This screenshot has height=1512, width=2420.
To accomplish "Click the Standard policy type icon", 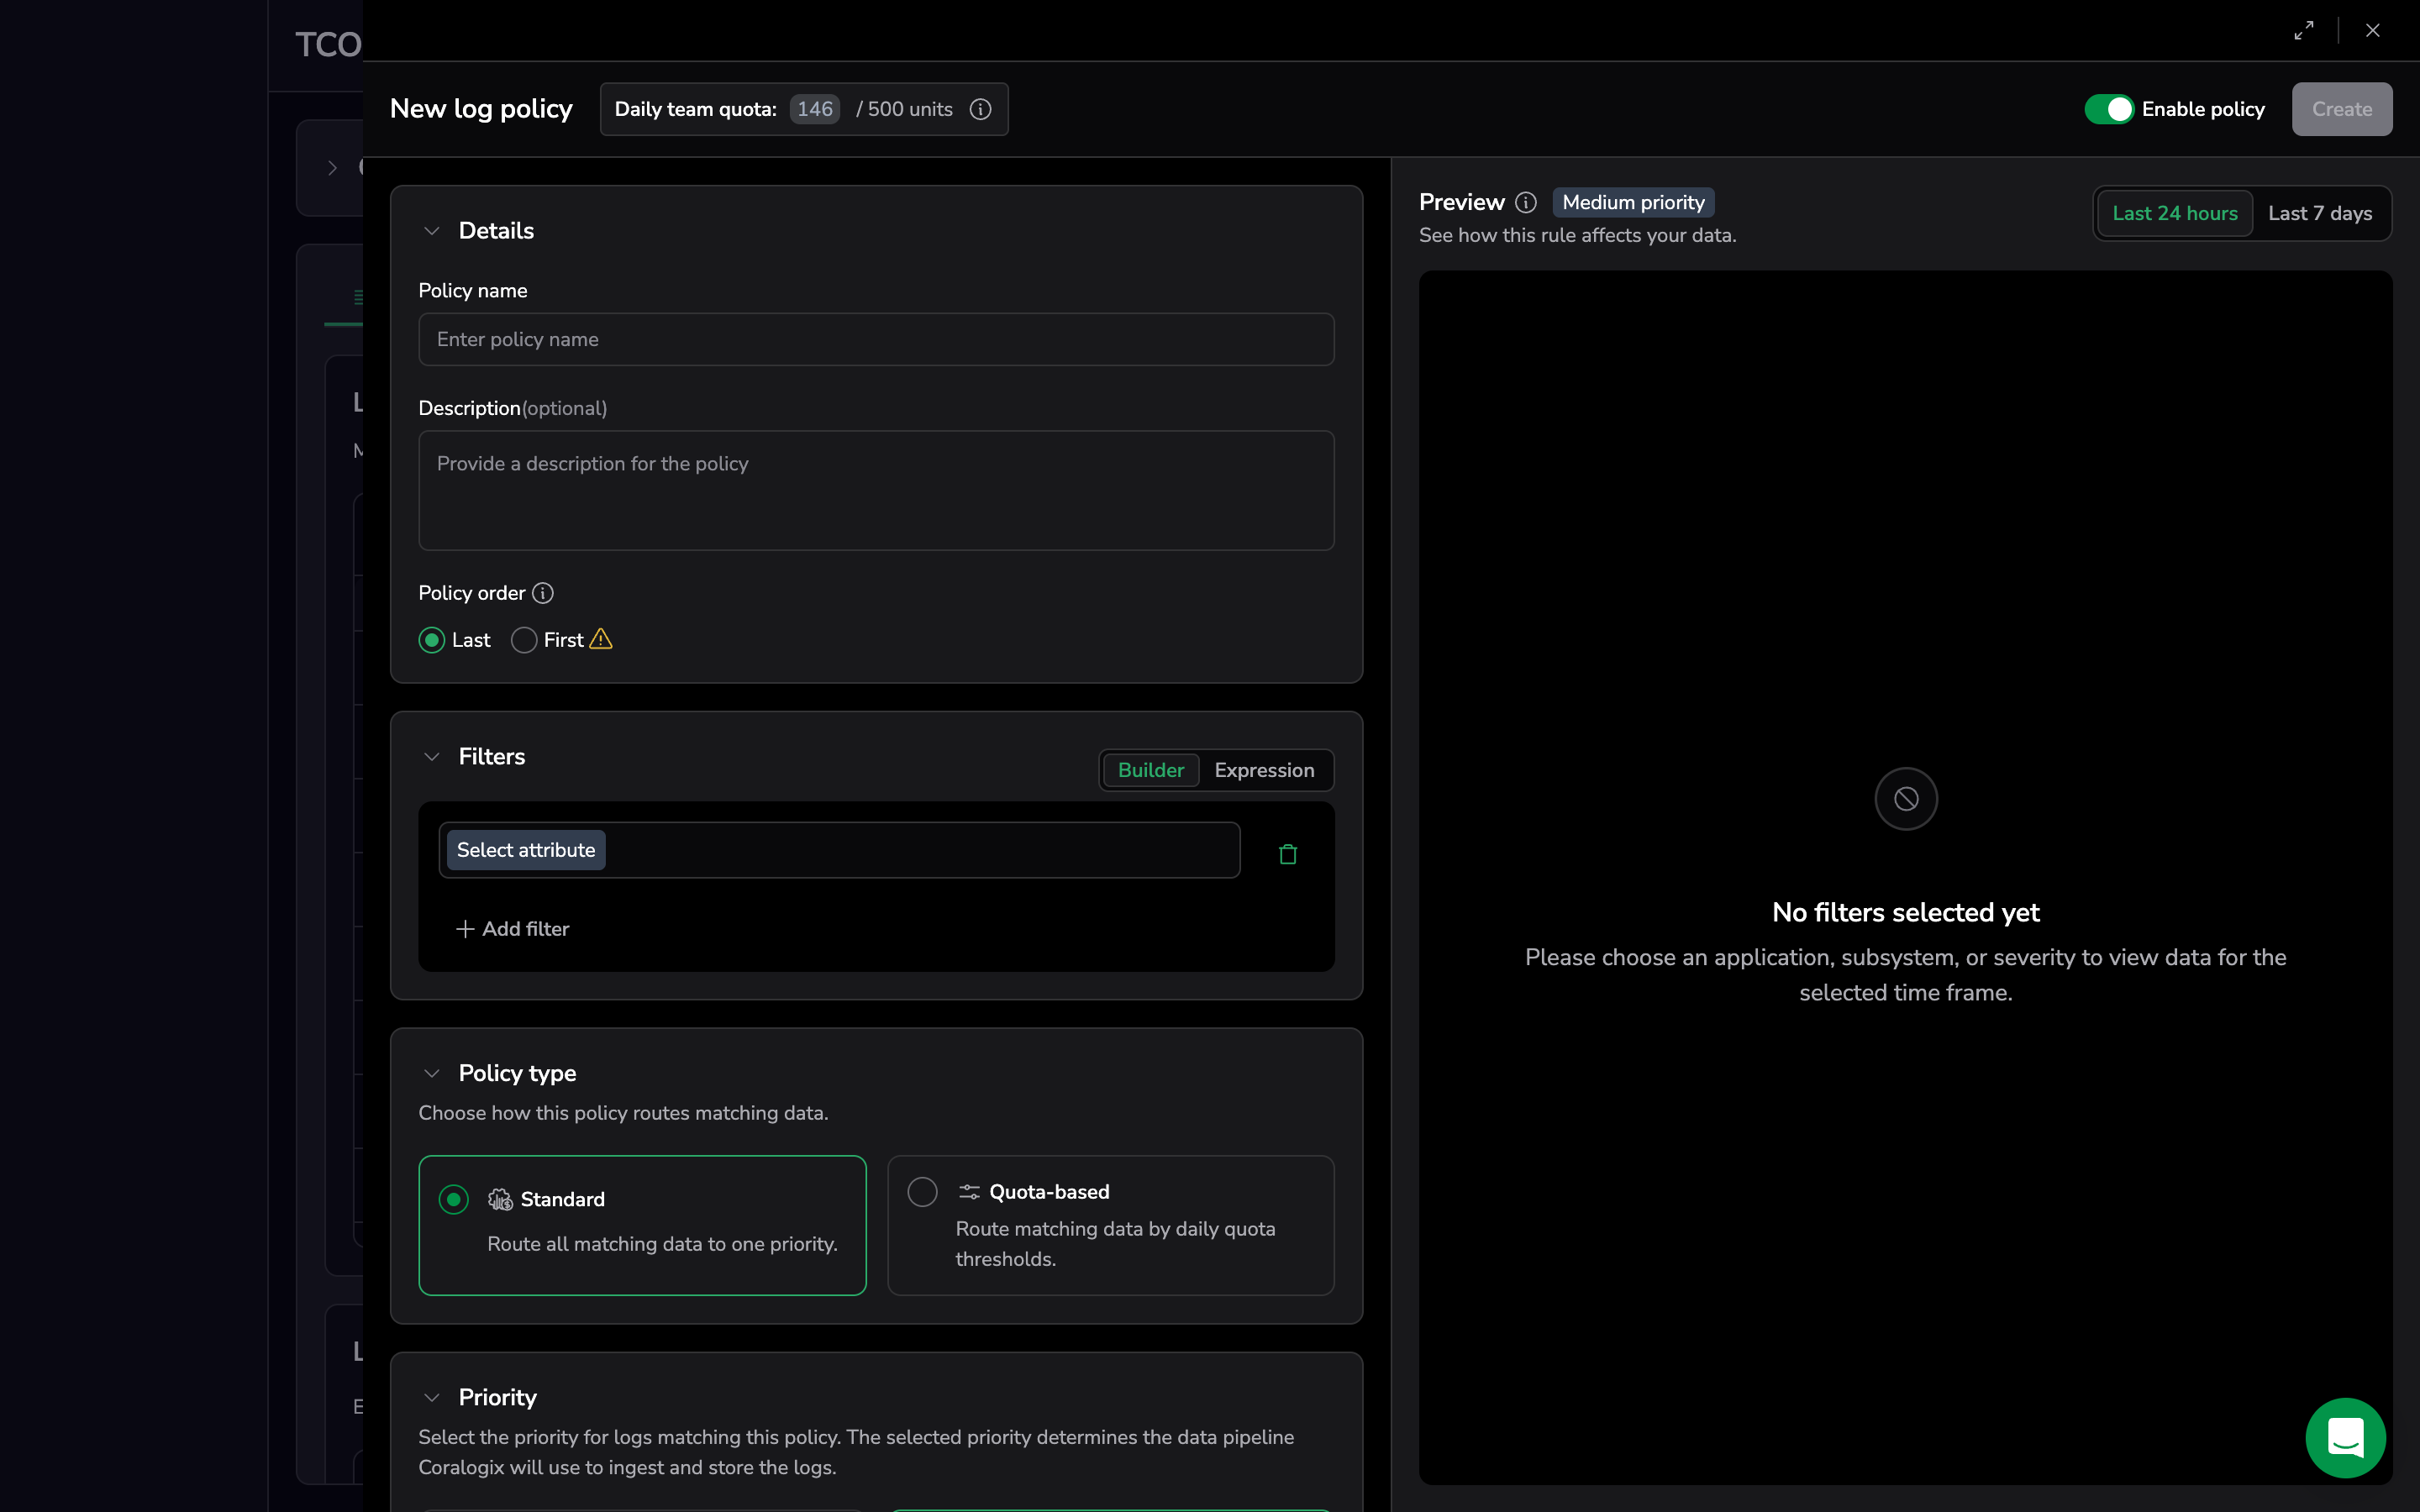I will (500, 1199).
